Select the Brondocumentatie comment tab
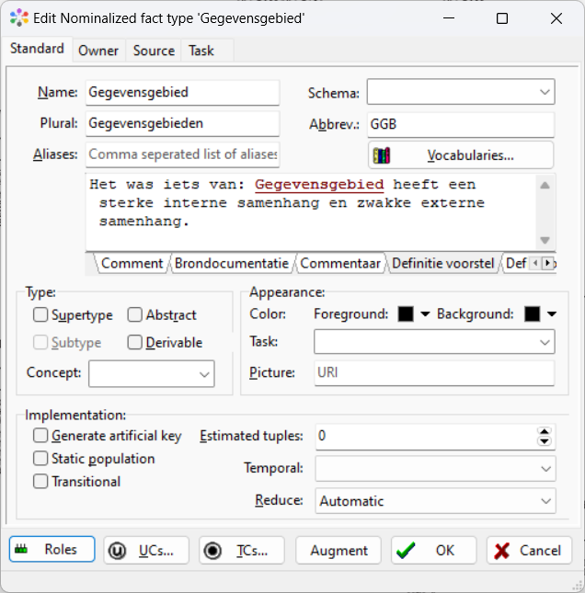The height and width of the screenshot is (593, 585). 232,263
